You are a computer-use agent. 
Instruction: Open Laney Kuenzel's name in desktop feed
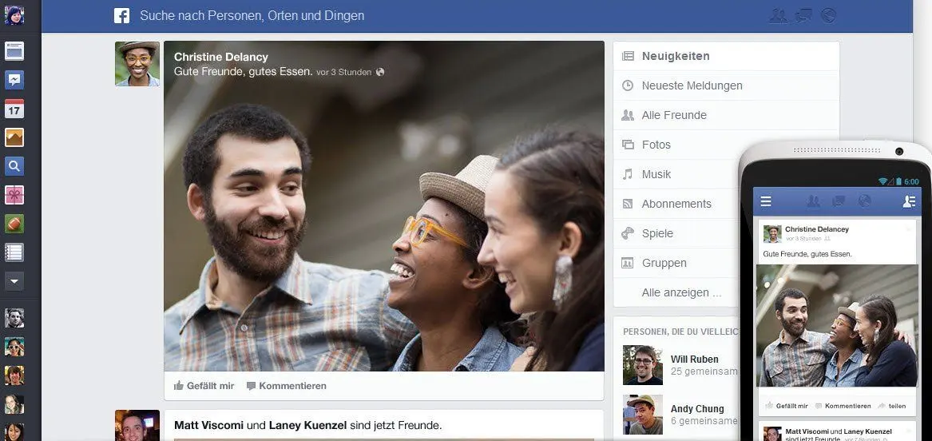307,426
